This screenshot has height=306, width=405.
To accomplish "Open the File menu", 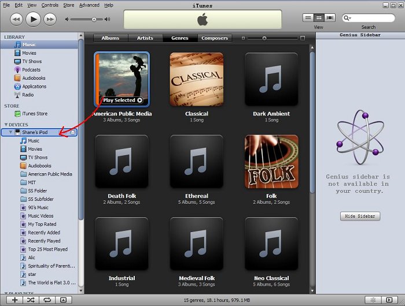I will (x=6, y=5).
